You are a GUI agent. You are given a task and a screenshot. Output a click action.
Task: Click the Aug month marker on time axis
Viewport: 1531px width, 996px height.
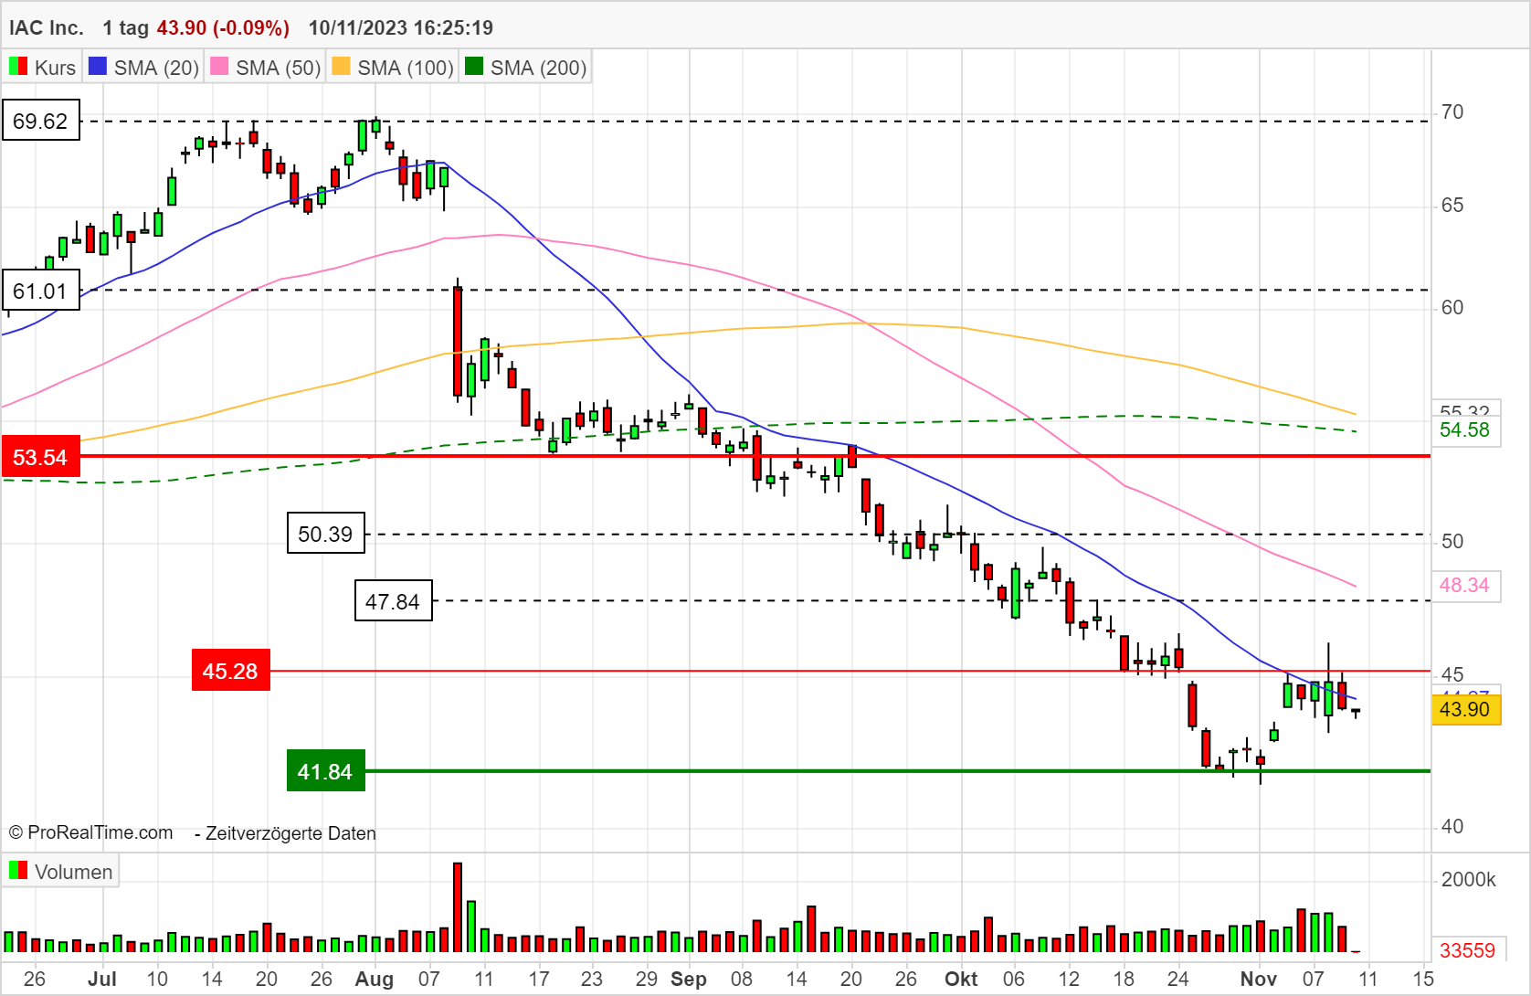point(375,979)
